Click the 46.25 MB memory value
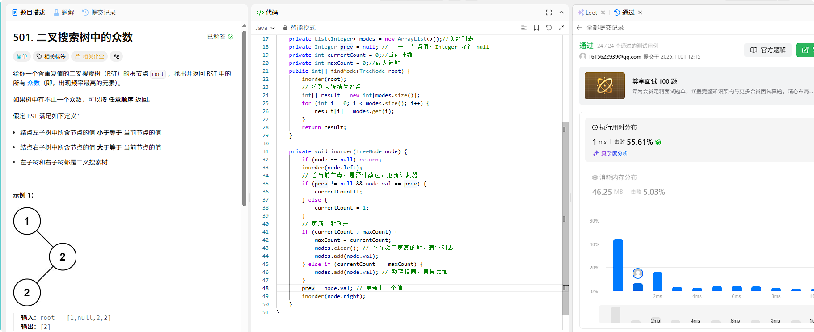 pyautogui.click(x=607, y=192)
